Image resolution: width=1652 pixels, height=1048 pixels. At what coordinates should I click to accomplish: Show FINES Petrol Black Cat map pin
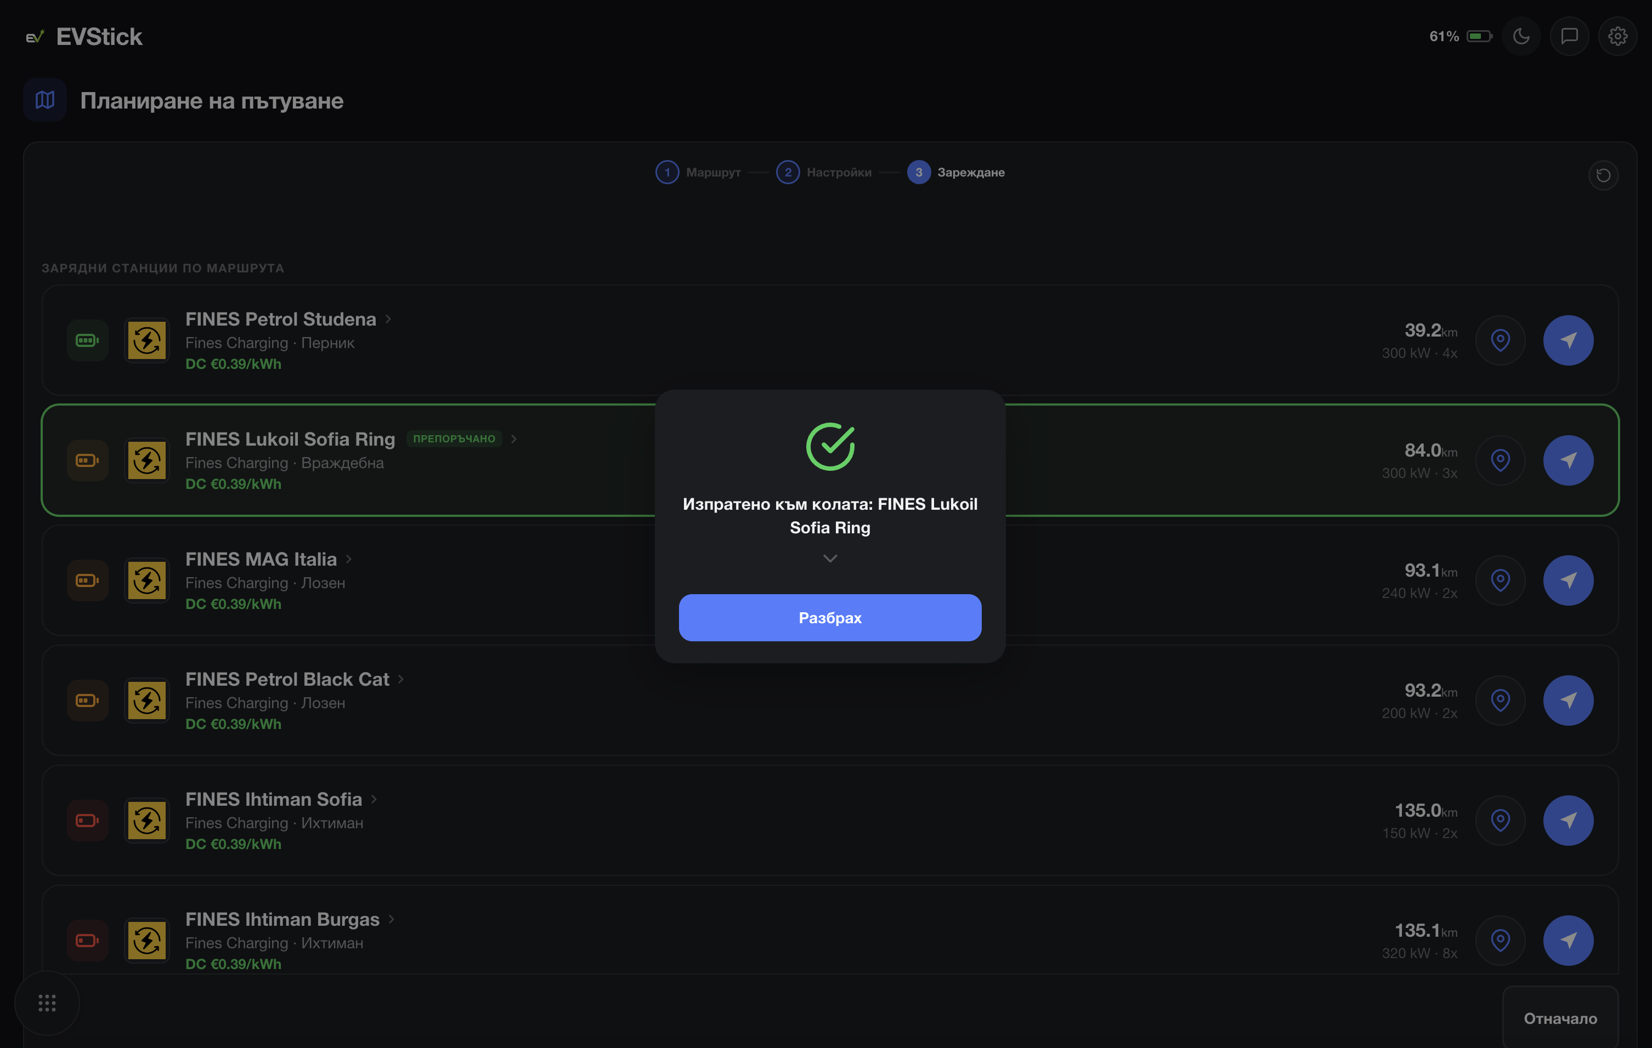point(1501,700)
